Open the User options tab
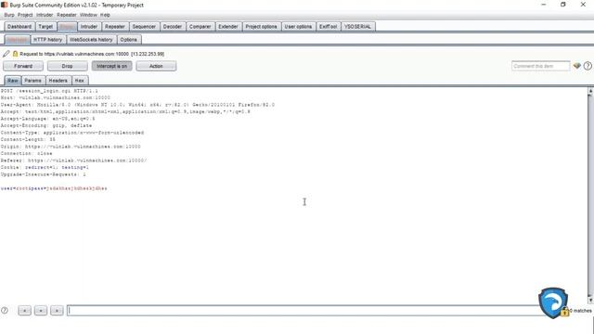The width and height of the screenshot is (594, 334). 298,27
